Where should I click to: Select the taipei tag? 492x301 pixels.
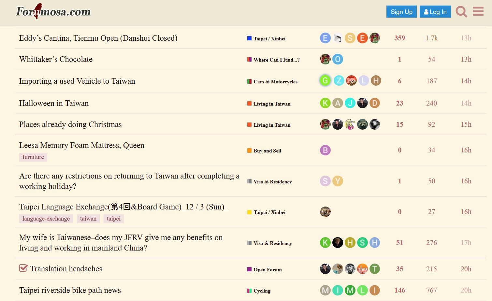tap(114, 219)
